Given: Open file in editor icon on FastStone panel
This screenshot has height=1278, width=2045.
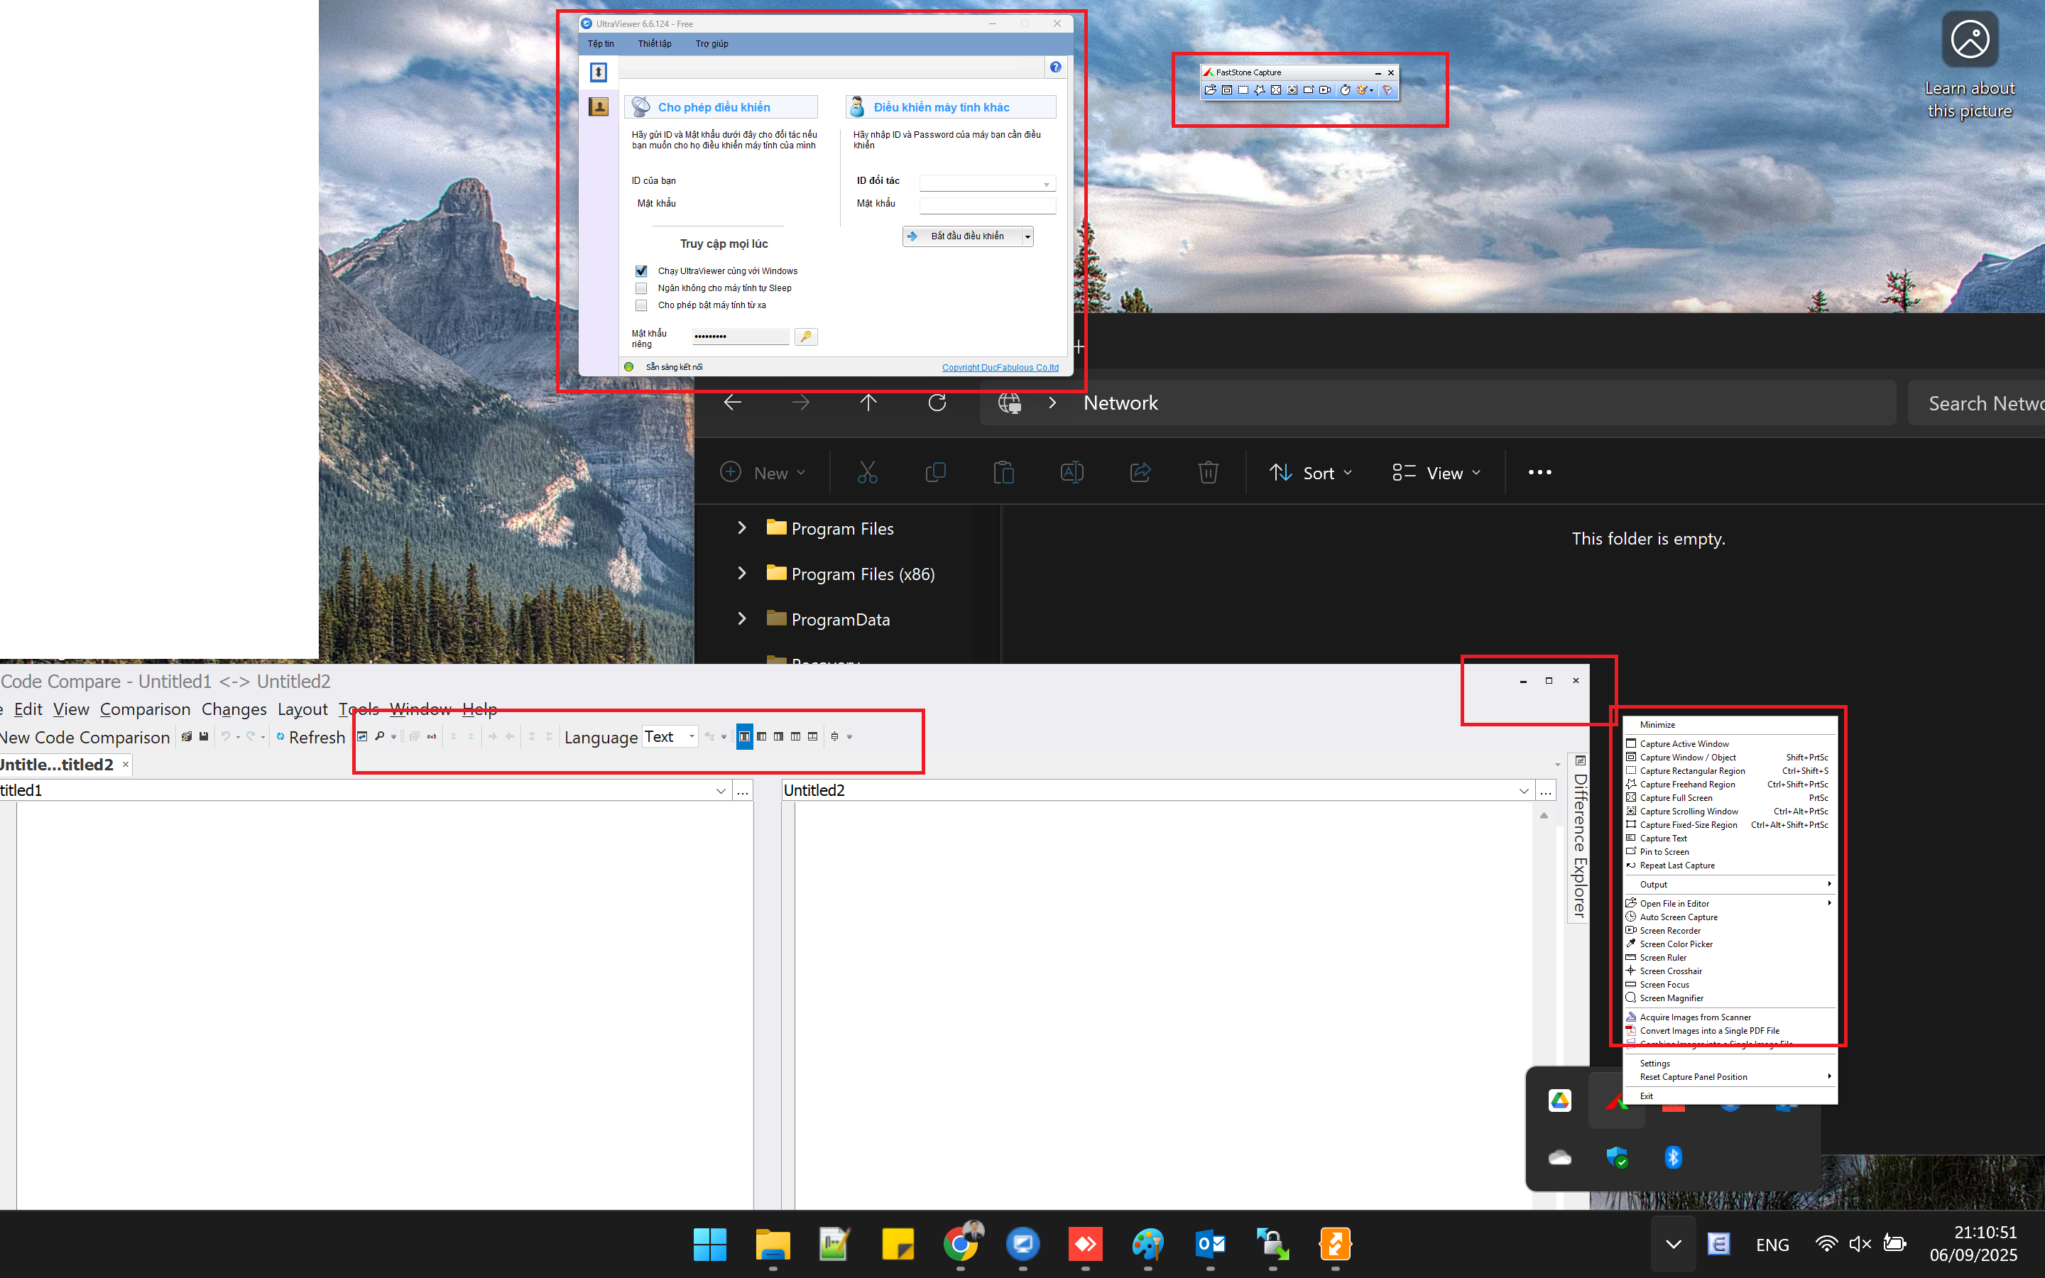Looking at the screenshot, I should 1210,90.
